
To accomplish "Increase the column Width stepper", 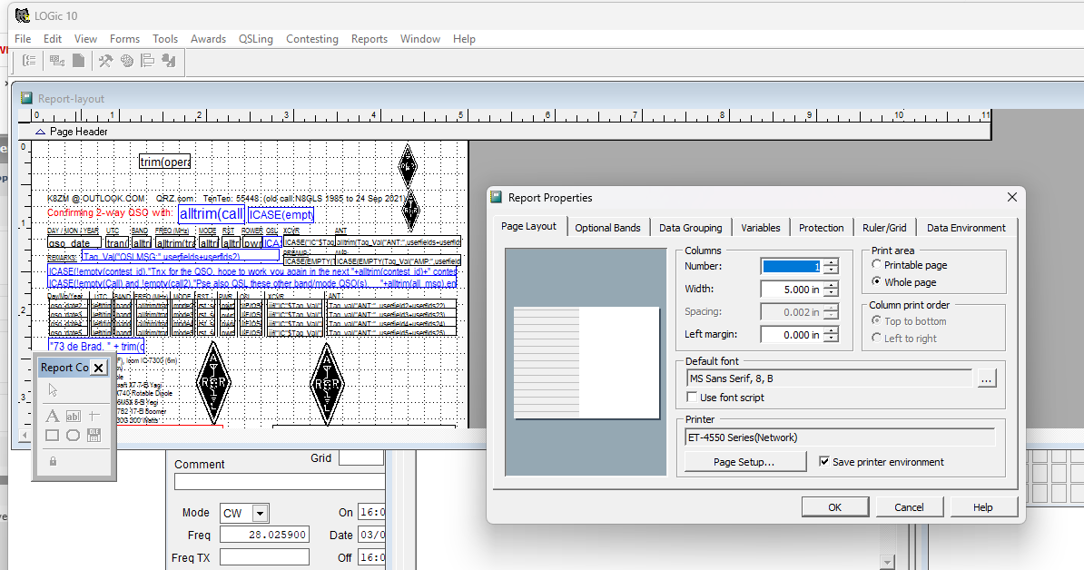I will (x=831, y=285).
